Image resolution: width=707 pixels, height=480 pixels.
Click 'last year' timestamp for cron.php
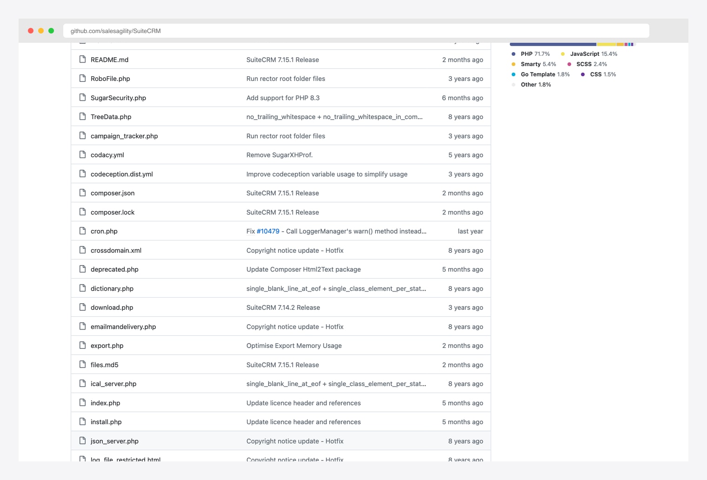point(470,231)
